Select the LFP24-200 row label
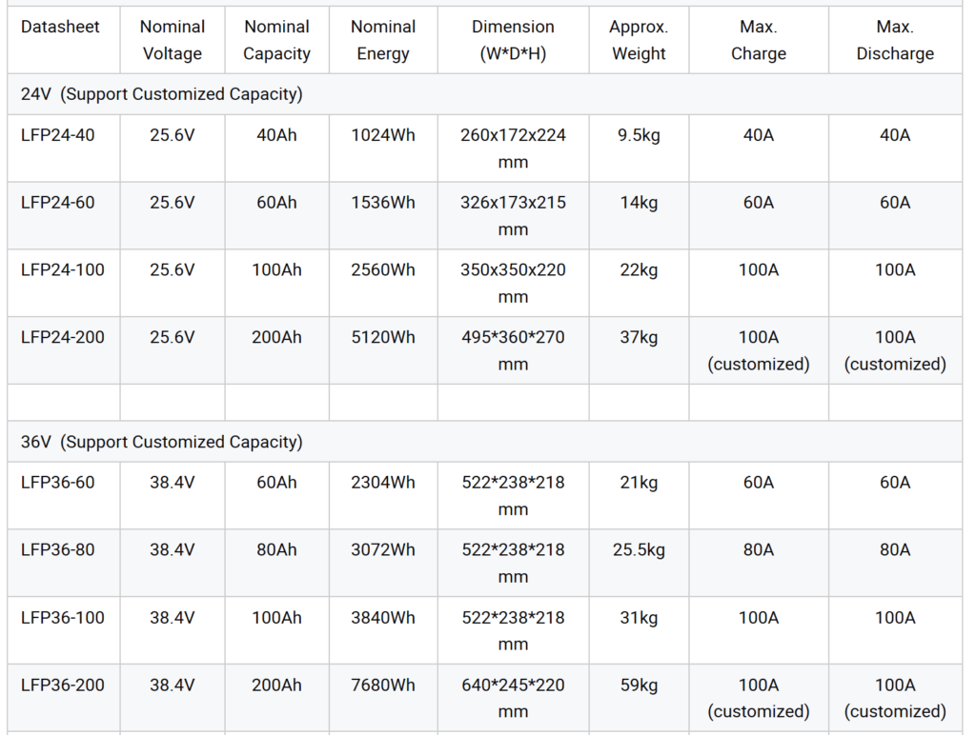This screenshot has height=735, width=976. [63, 338]
